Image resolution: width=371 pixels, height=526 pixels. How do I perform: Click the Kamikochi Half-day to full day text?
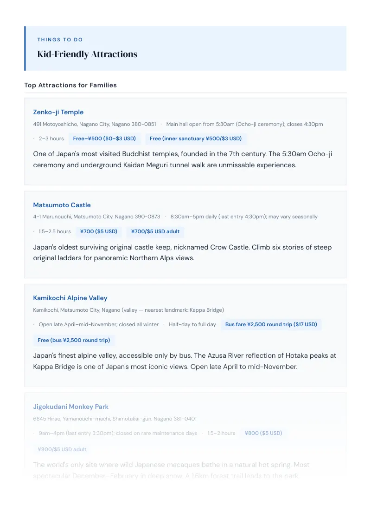coord(192,324)
